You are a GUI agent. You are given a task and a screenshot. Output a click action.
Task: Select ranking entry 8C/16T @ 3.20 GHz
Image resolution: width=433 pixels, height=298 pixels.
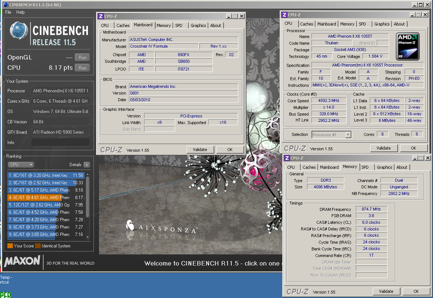tap(46, 175)
